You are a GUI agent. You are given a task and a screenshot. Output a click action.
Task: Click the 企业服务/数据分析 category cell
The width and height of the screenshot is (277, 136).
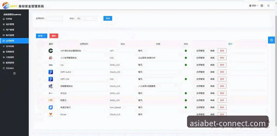pos(147,58)
